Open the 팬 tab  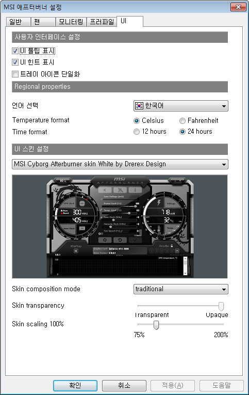[43, 22]
